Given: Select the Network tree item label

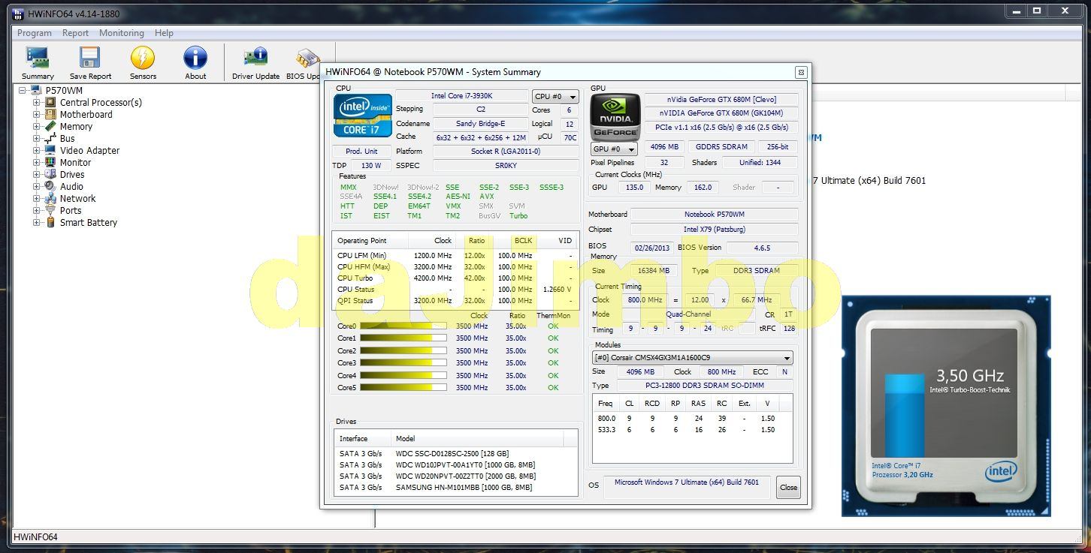Looking at the screenshot, I should click(x=78, y=199).
